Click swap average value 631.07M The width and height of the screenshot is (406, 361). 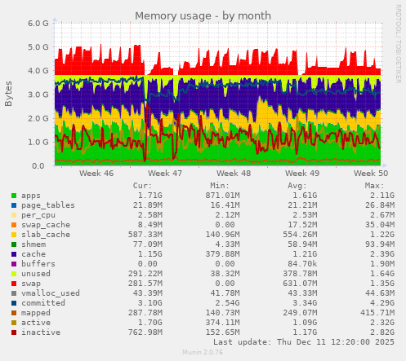(x=300, y=284)
